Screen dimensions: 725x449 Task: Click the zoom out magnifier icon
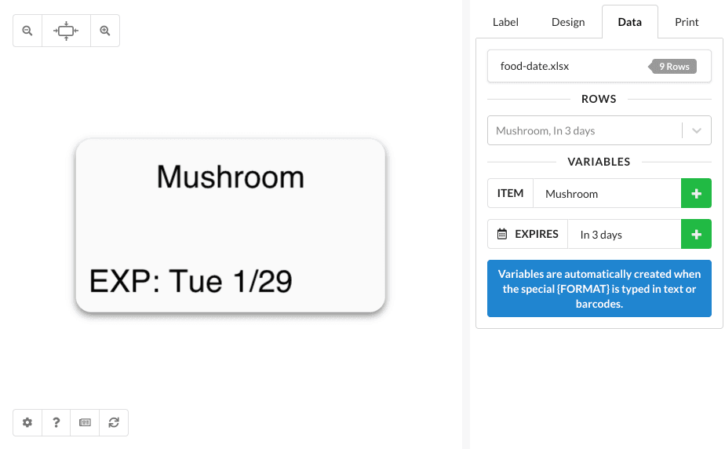(27, 31)
